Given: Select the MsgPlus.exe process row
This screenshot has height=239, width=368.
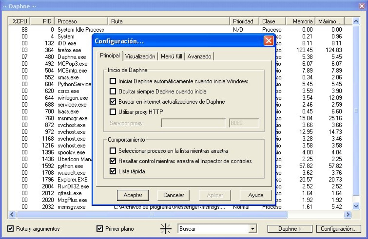Looking at the screenshot, I should (72, 200).
